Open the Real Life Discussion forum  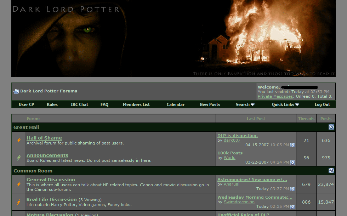pyautogui.click(x=52, y=200)
